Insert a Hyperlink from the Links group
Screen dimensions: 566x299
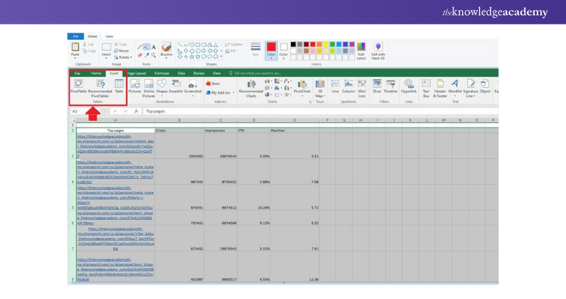pyautogui.click(x=409, y=85)
